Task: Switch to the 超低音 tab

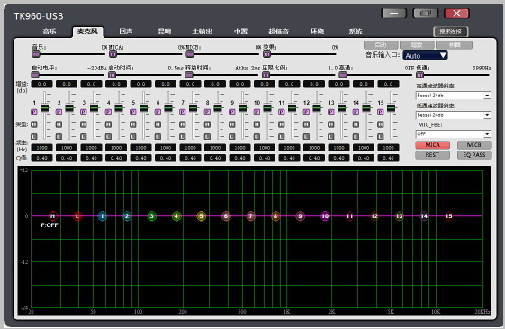Action: (278, 32)
